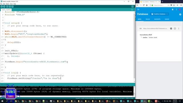Open the Arduino Tools menu
Image resolution: width=183 pixels, height=103 pixels.
[x=11, y=4]
